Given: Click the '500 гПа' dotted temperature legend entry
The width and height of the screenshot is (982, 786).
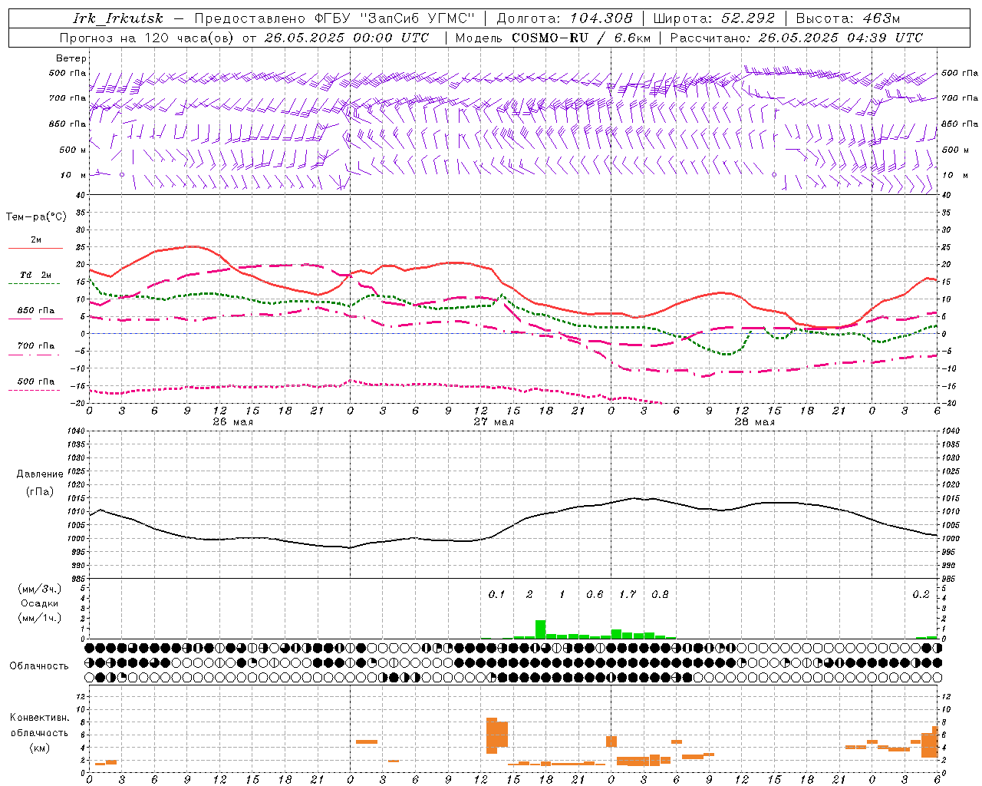Looking at the screenshot, I should [x=35, y=385].
